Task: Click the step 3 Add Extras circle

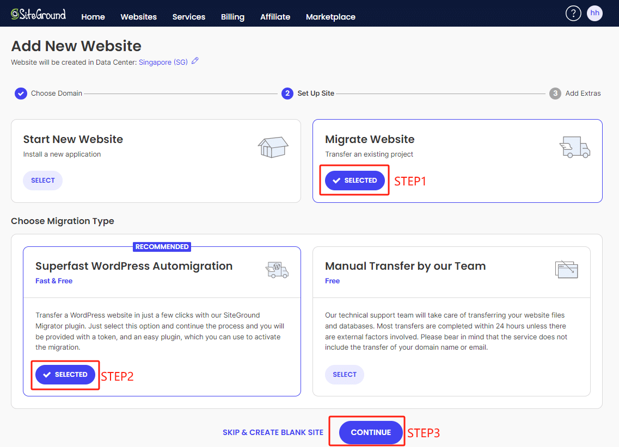Action: 555,94
